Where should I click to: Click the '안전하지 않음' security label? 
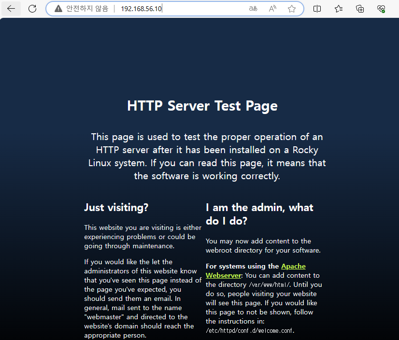click(87, 9)
